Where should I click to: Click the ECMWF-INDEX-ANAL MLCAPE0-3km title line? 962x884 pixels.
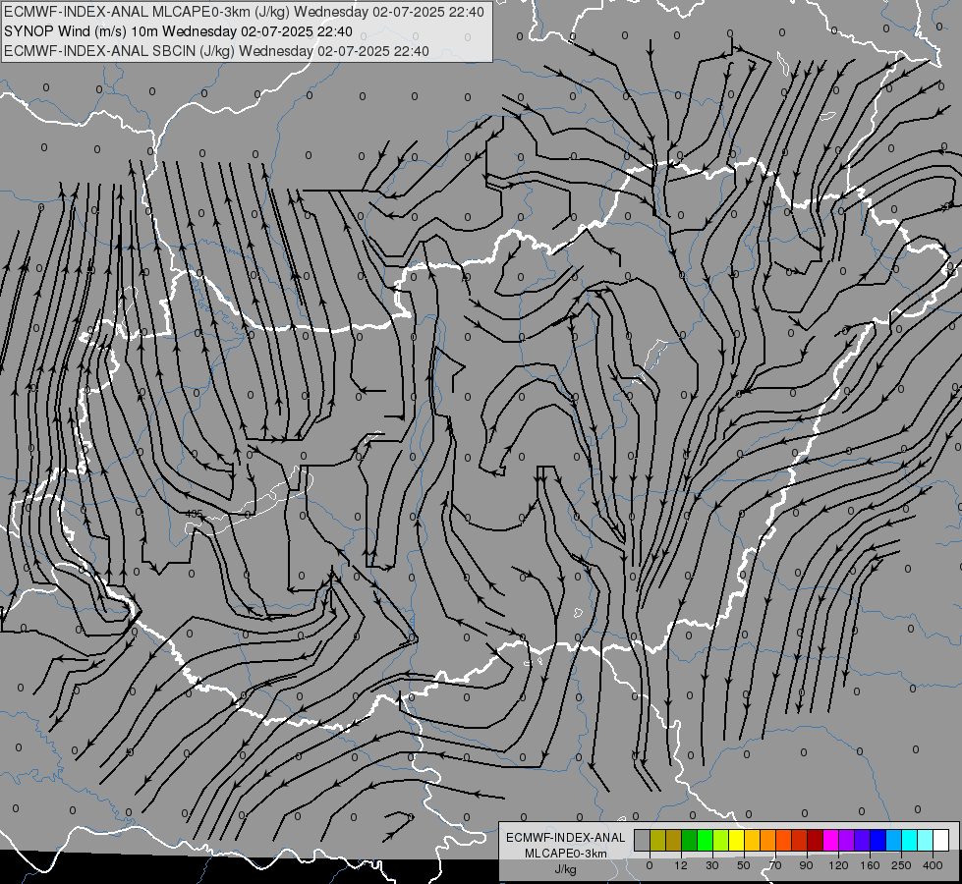click(x=244, y=12)
